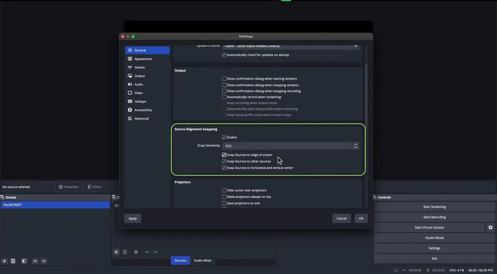Enable Hide cursor over projectors

(x=224, y=190)
